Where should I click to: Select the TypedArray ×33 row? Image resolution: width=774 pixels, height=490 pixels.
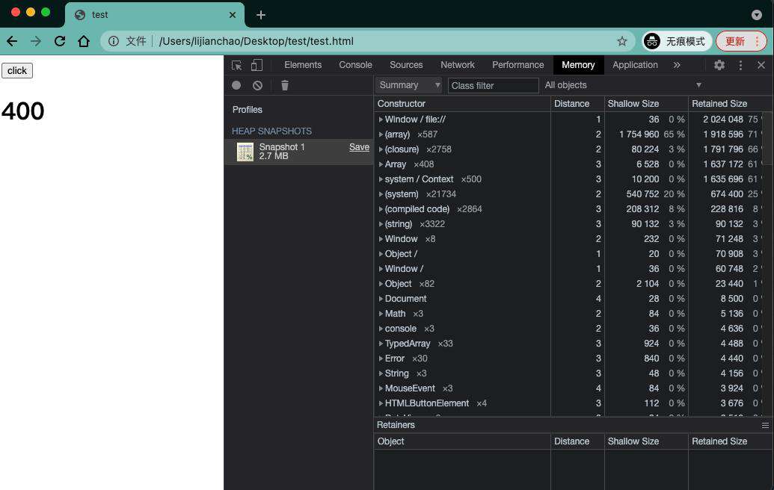(570, 344)
